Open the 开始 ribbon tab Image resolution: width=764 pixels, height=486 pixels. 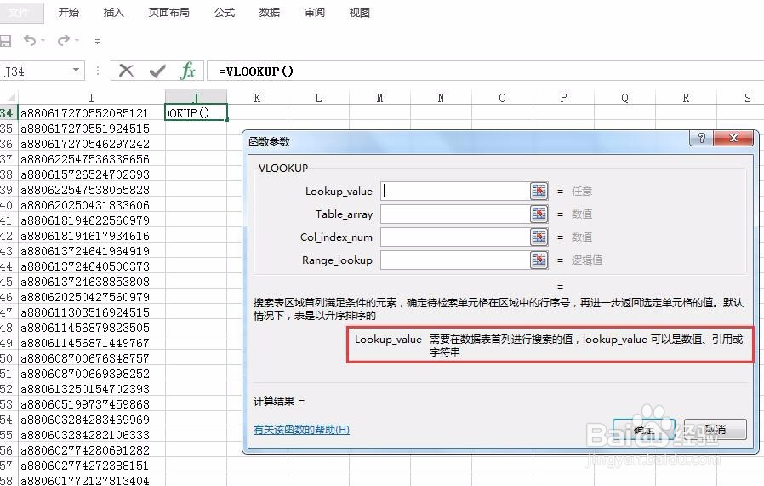pyautogui.click(x=69, y=13)
